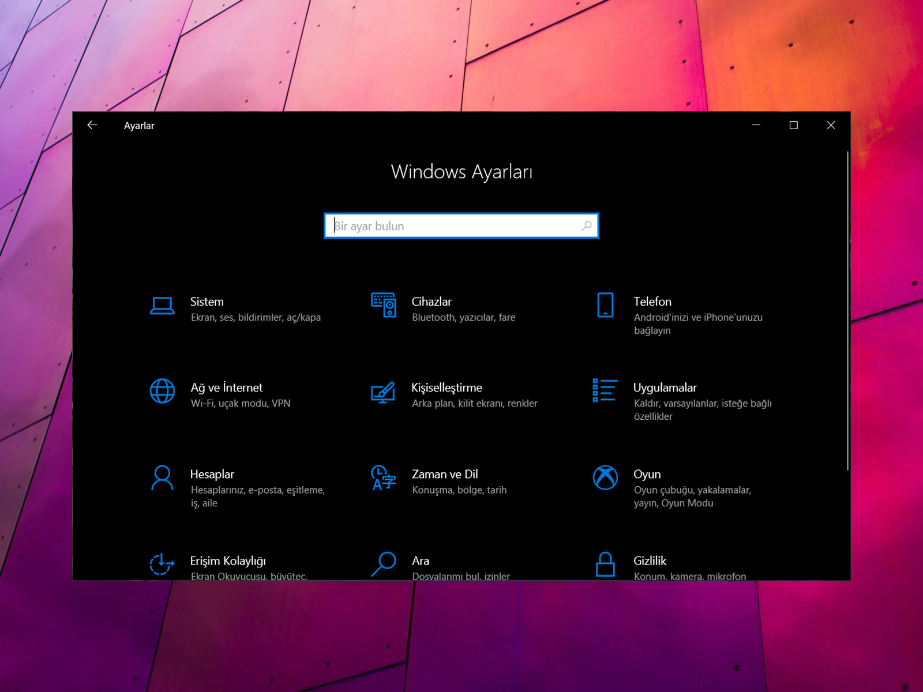Open the Gizlilik settings title
The image size is (923, 692).
pyautogui.click(x=650, y=561)
